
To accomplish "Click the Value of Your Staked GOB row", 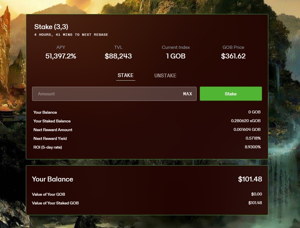I will point(147,203).
